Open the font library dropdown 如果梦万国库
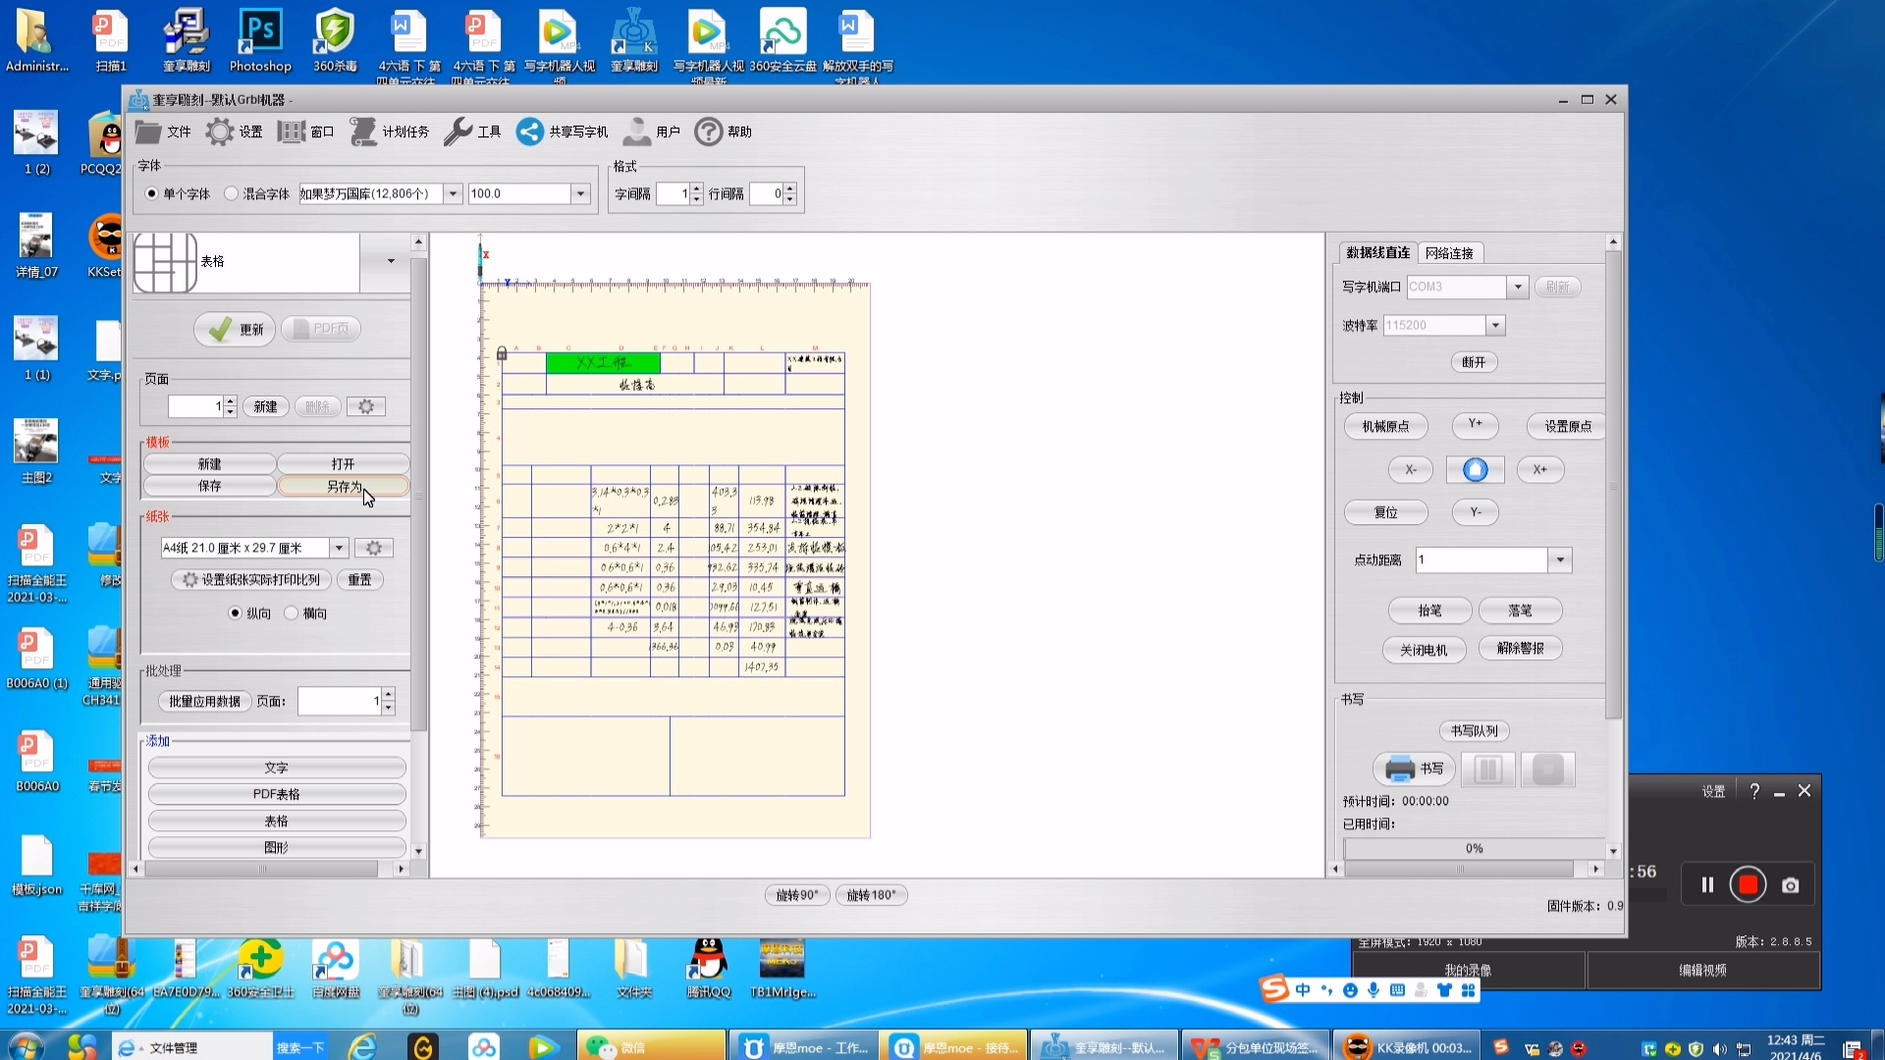The width and height of the screenshot is (1885, 1060). click(453, 194)
